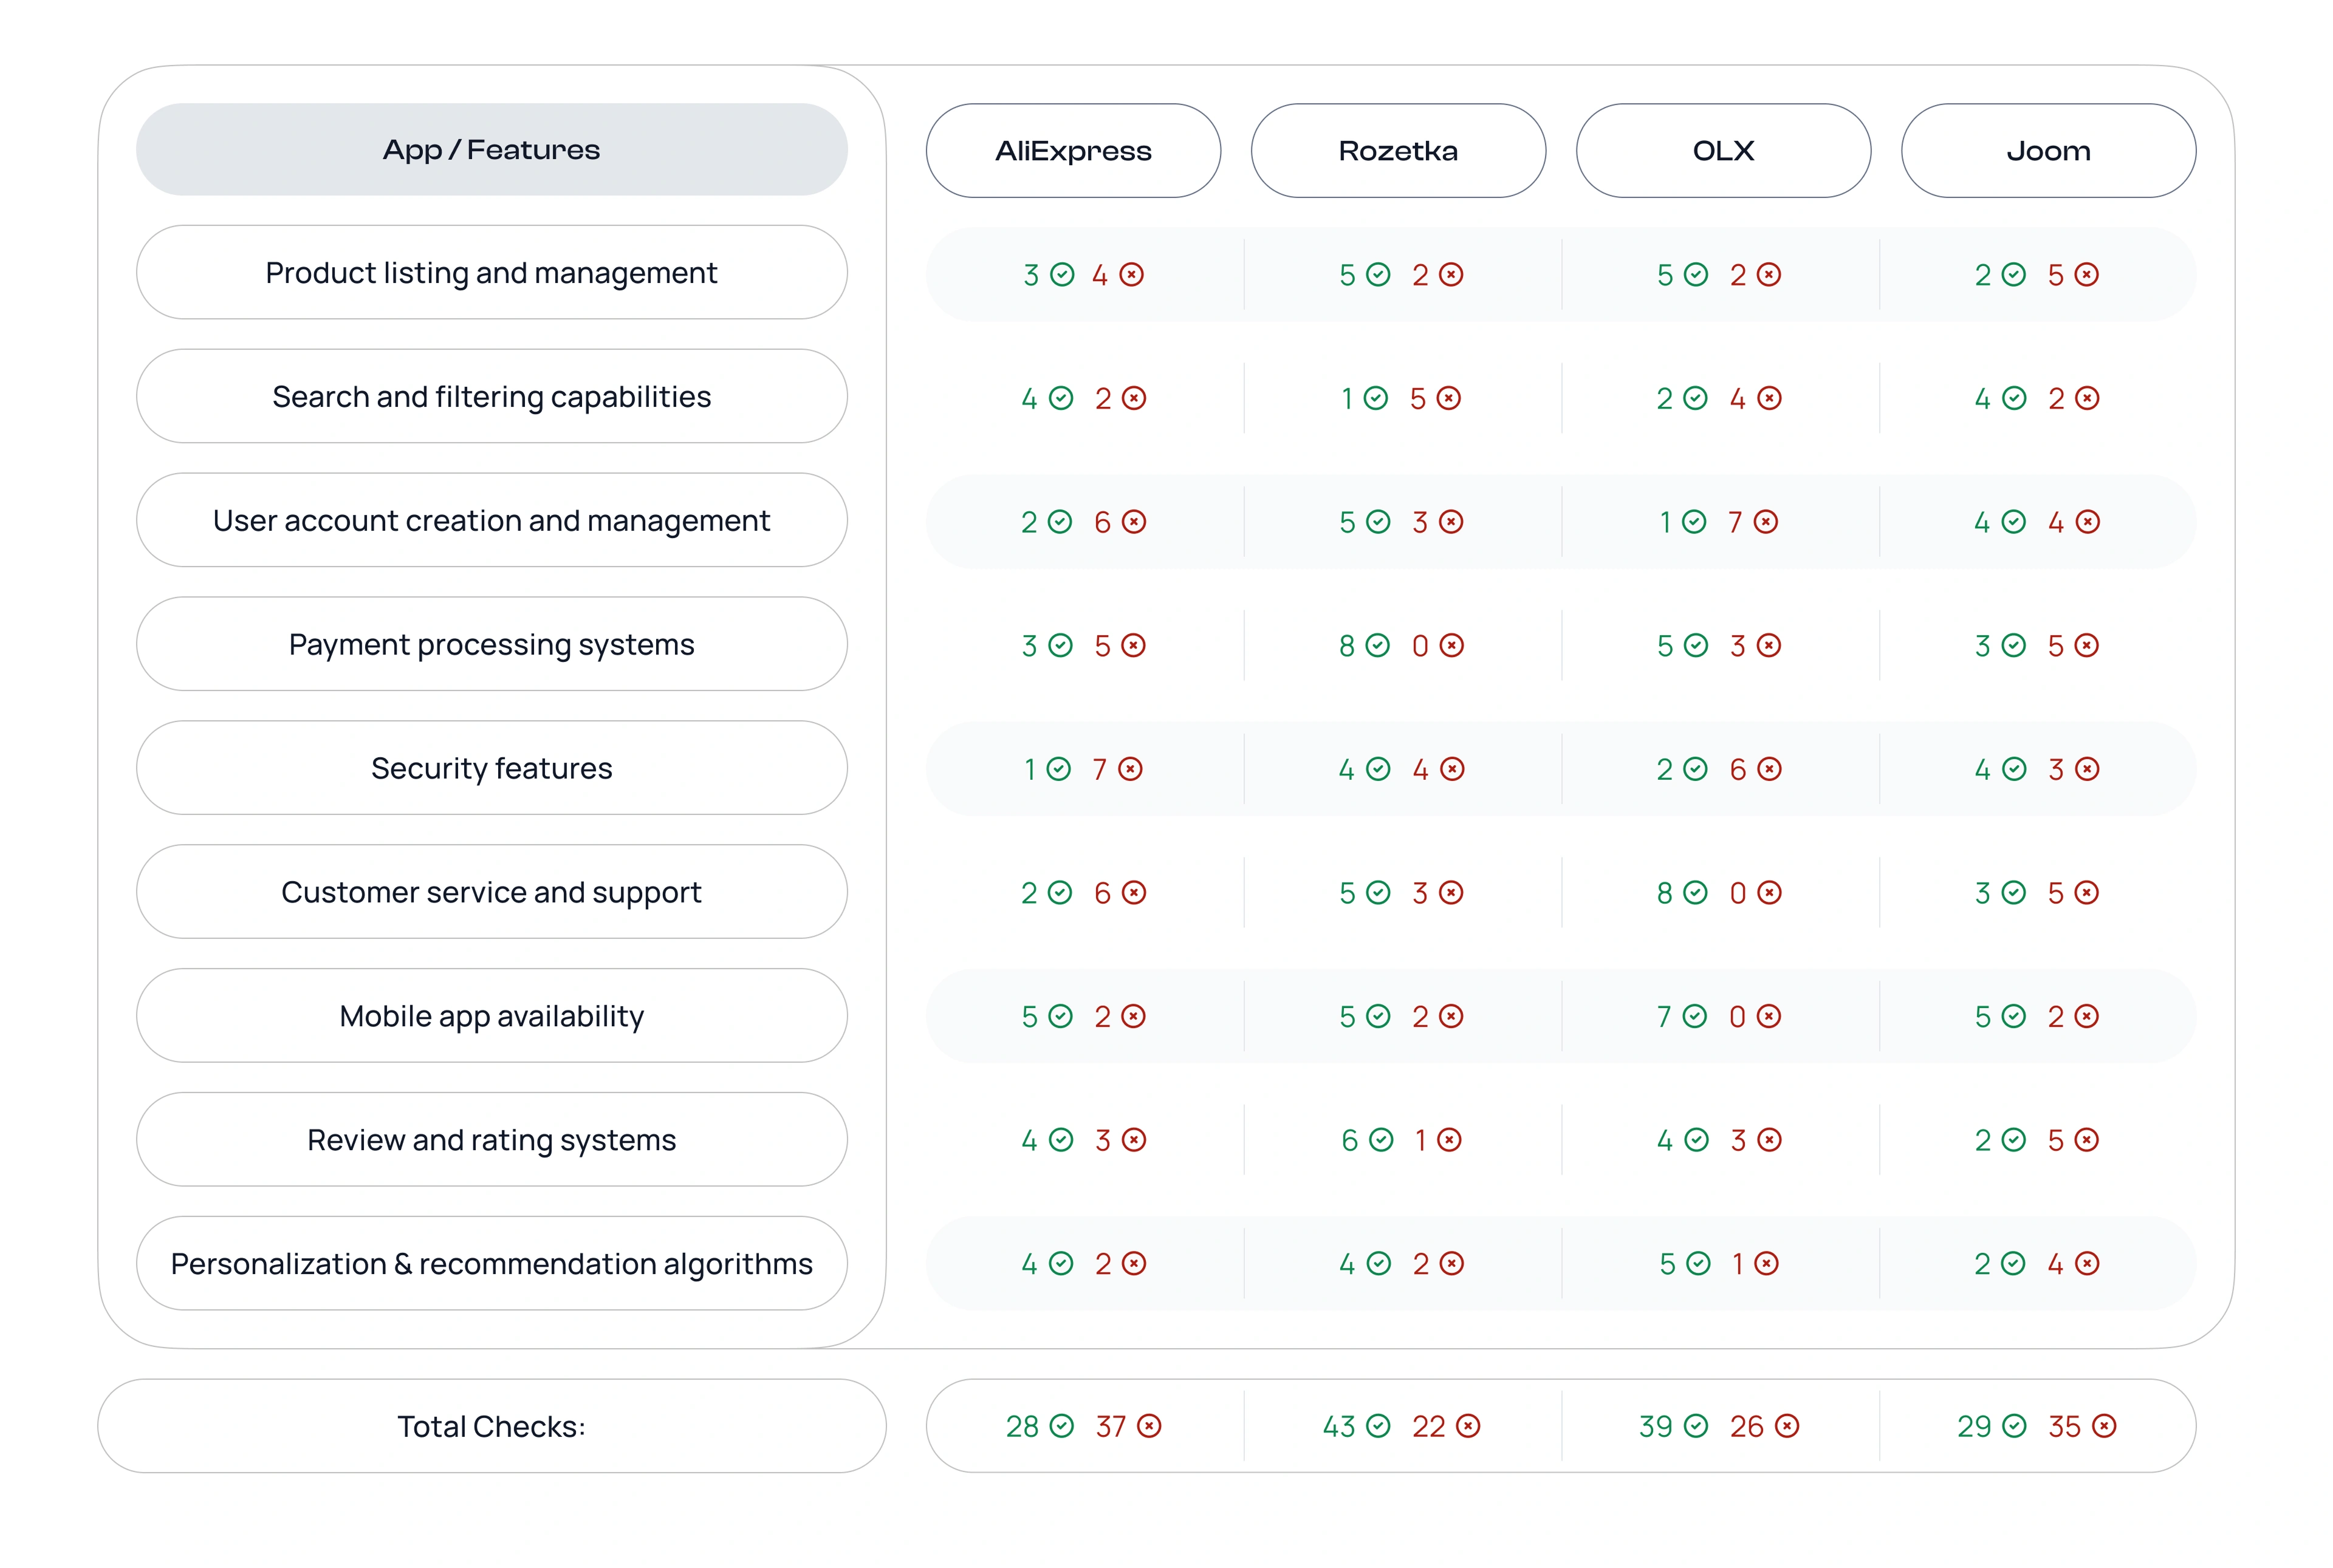Click the green check icon in OLX User account cell
Image resolution: width=2333 pixels, height=1568 pixels.
1693,521
